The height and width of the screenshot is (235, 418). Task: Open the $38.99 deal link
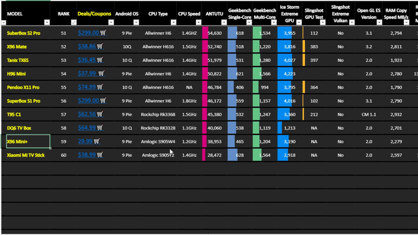[87, 155]
